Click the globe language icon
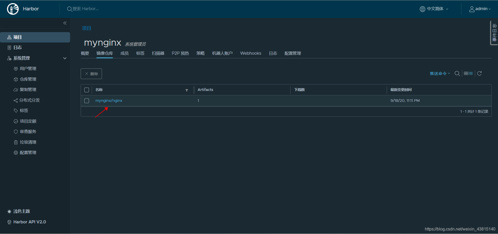This screenshot has width=498, height=234. pos(423,9)
